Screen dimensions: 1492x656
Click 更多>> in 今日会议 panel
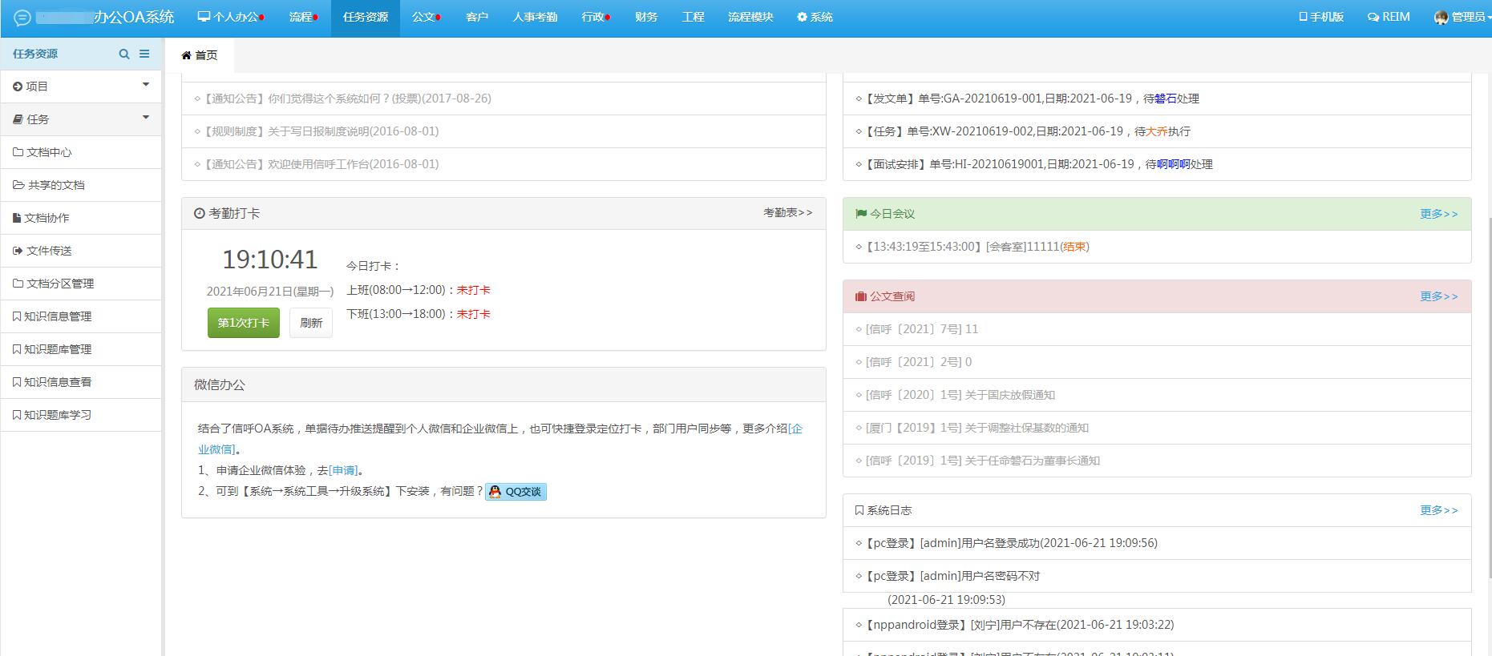click(x=1439, y=214)
